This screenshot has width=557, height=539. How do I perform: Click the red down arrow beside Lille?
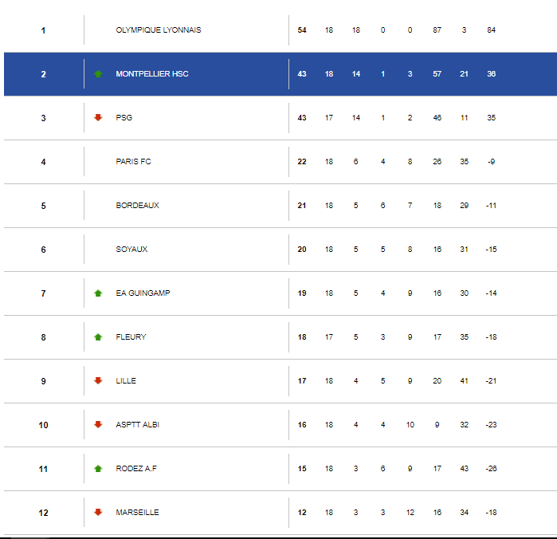click(x=98, y=380)
